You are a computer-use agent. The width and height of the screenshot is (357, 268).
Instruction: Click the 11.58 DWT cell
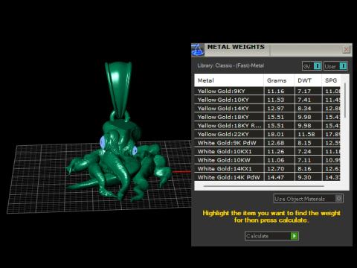(x=308, y=134)
